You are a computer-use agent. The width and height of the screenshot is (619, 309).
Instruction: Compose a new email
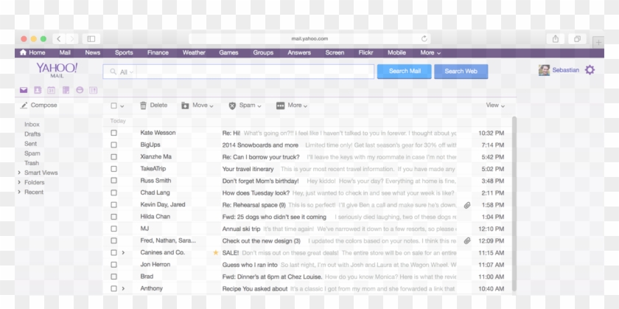[38, 105]
